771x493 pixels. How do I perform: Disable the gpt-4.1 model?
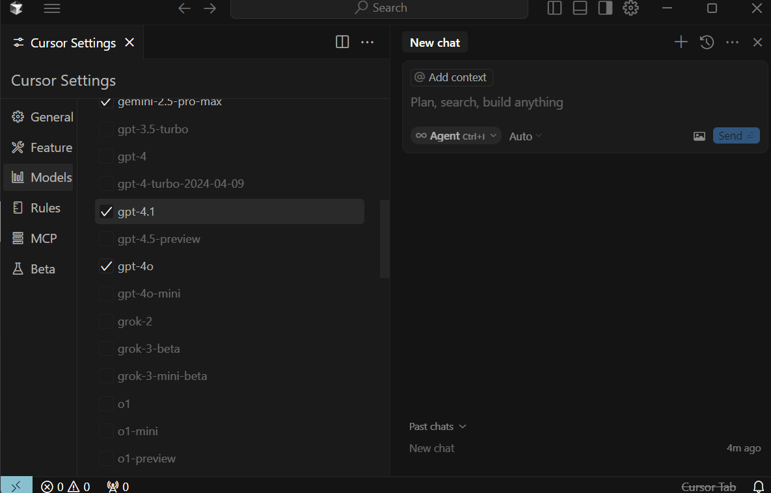(106, 212)
